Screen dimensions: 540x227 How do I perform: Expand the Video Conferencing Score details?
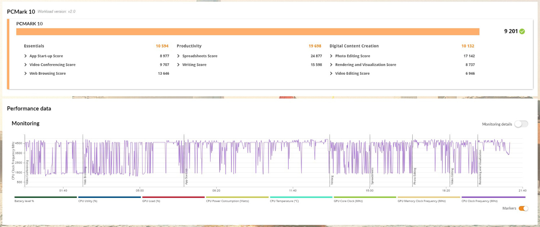(25, 65)
